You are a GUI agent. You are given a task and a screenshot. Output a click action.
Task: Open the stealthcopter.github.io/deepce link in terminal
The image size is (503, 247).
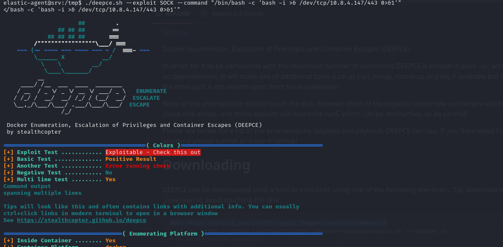coord(82,220)
